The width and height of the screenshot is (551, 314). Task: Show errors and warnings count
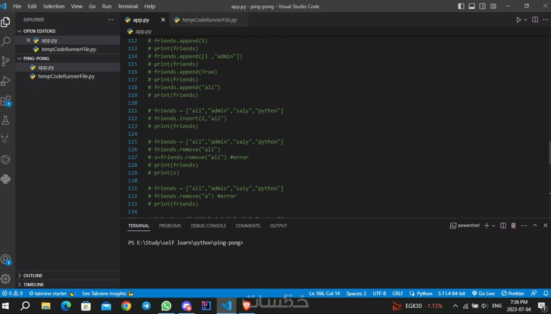[x=12, y=293]
